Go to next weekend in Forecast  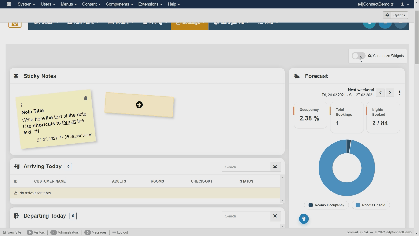(x=390, y=93)
